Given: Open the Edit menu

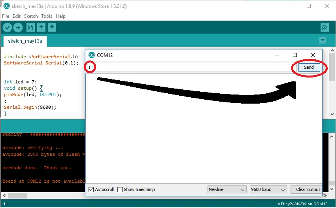Looking at the screenshot, I should (x=17, y=16).
